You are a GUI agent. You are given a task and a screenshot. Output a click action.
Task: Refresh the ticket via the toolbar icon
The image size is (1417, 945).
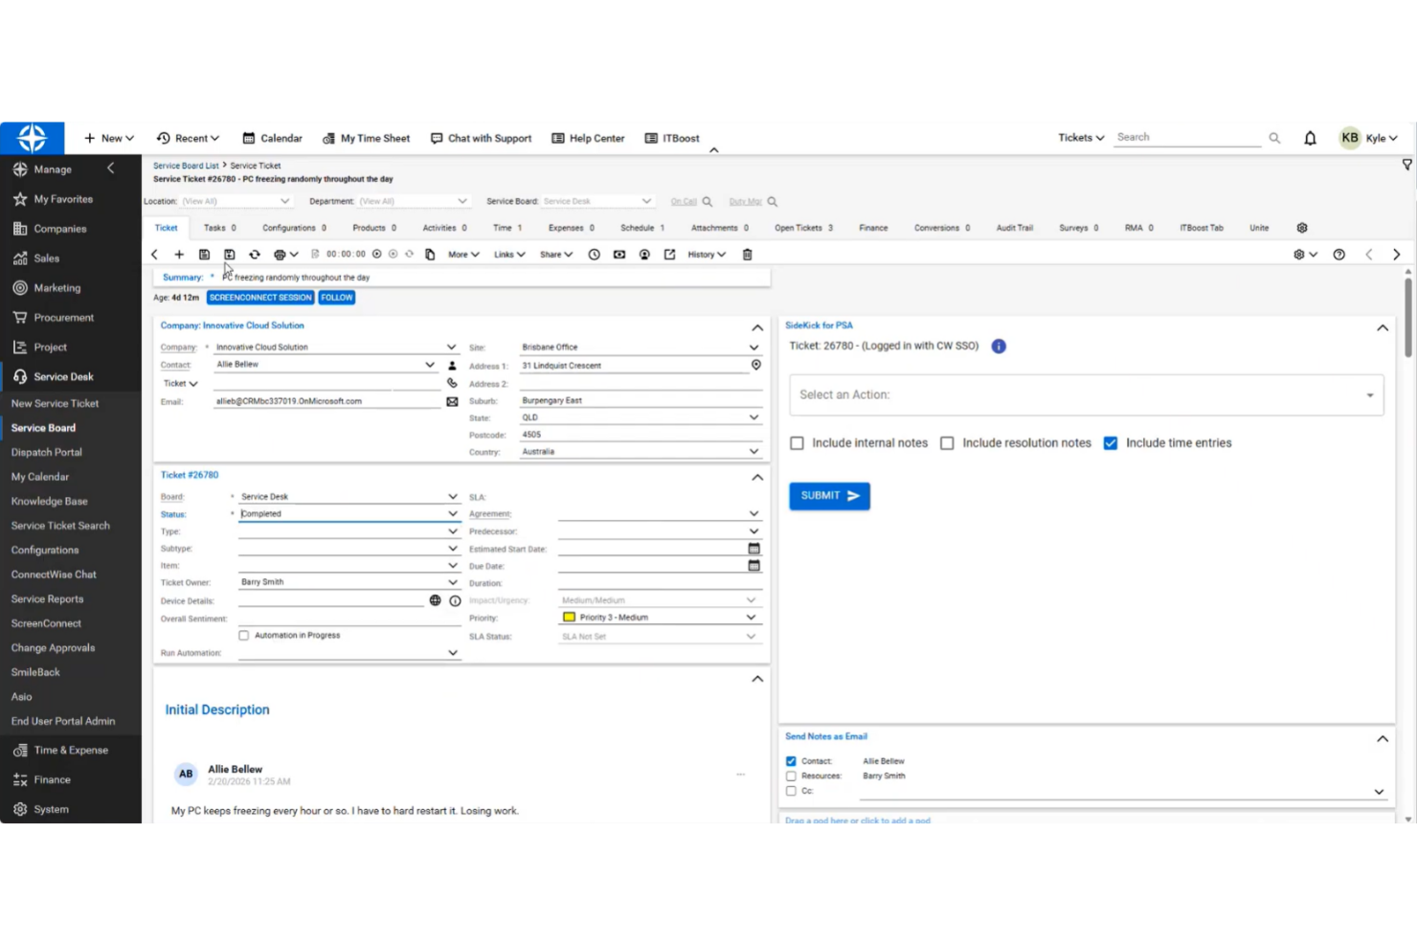(x=255, y=254)
